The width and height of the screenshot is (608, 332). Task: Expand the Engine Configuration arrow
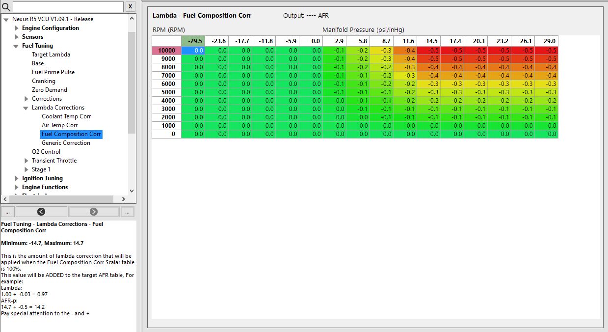coord(16,28)
